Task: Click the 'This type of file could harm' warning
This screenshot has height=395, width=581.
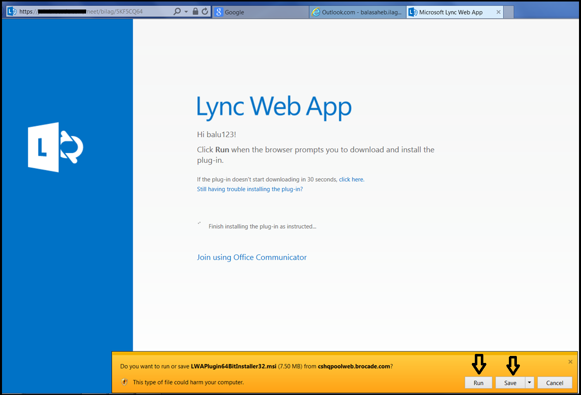Action: click(188, 382)
